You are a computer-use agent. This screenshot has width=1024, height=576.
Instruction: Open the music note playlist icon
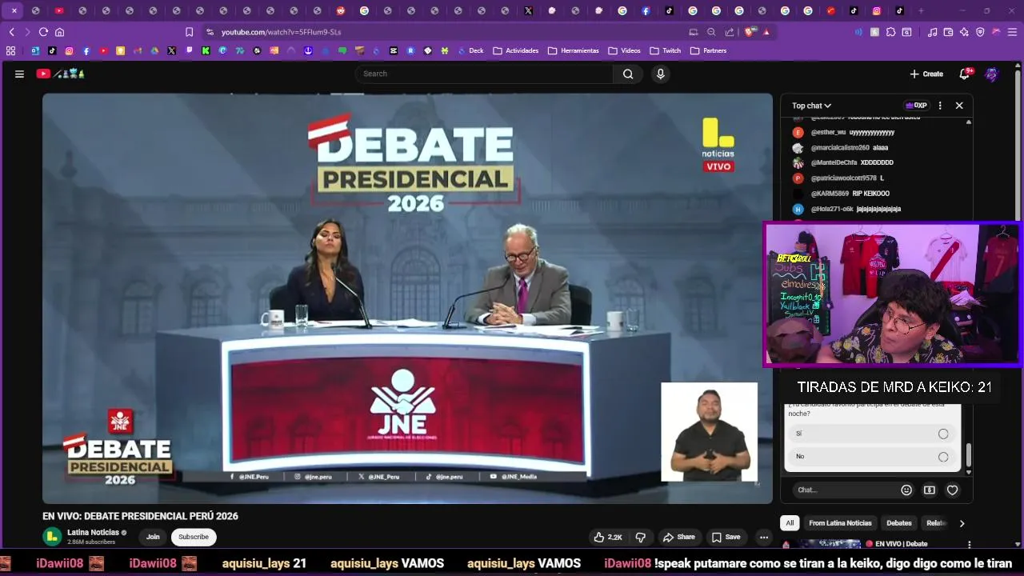tap(932, 32)
